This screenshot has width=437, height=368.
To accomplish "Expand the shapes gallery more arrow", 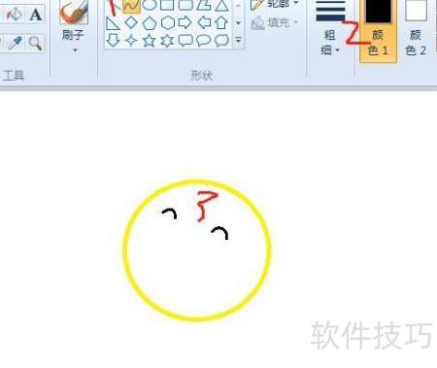I will (x=238, y=41).
